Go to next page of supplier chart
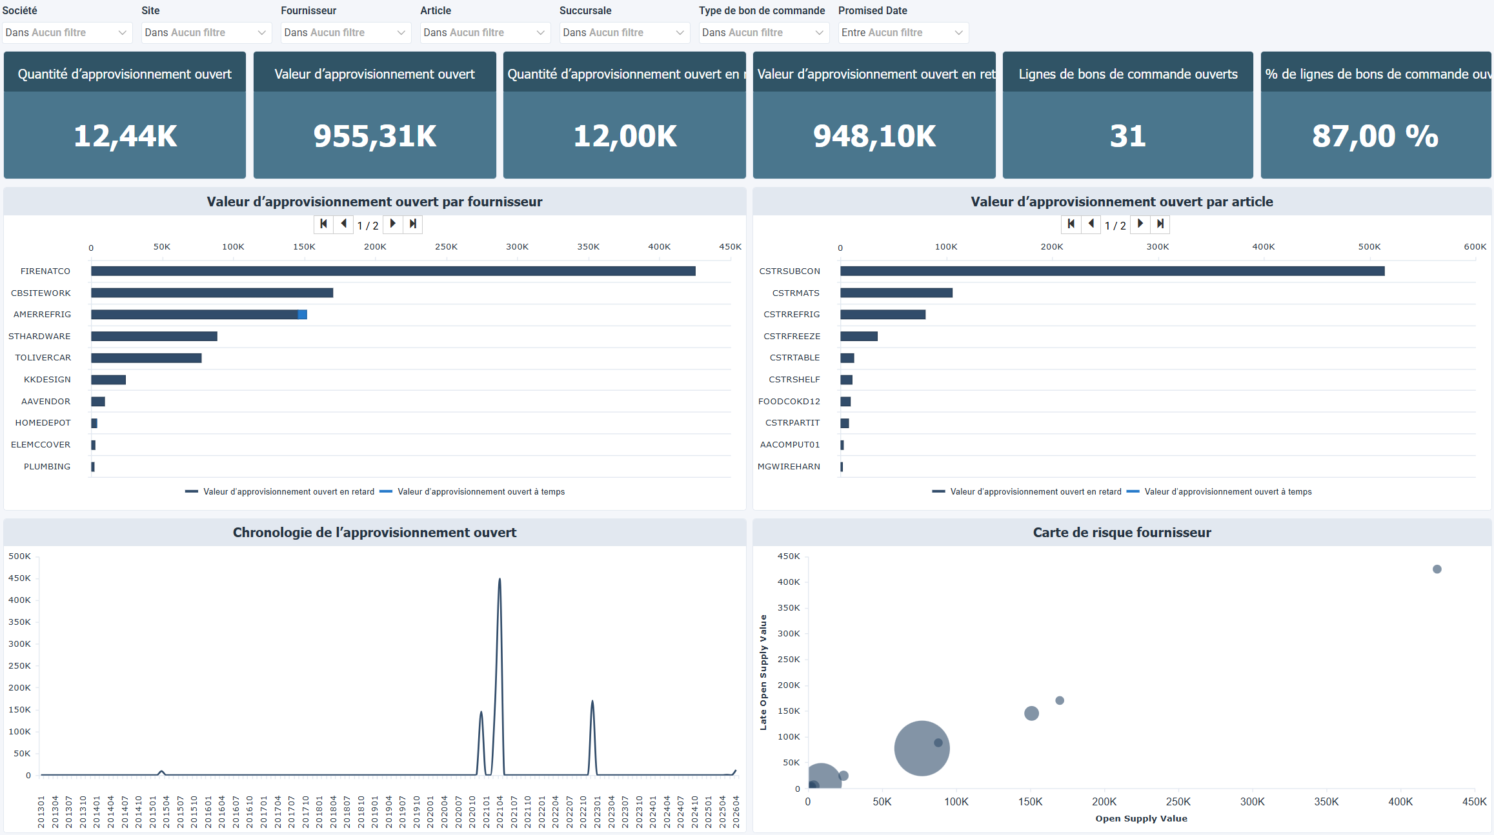This screenshot has height=835, width=1494. pos(392,224)
